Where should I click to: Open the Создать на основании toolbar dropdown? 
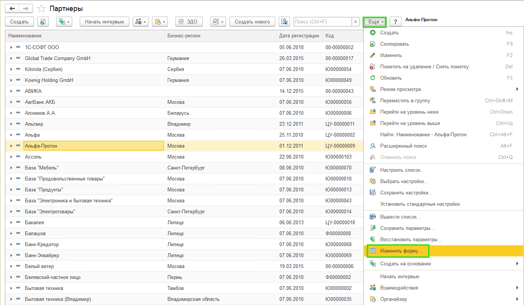(x=64, y=22)
